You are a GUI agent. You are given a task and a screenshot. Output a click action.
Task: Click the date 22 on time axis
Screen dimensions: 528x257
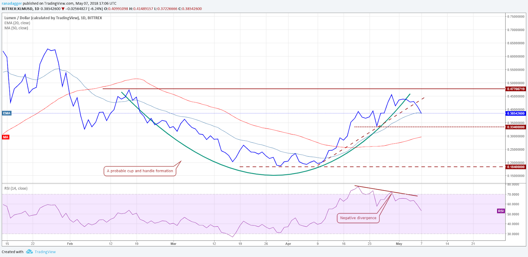(x=33, y=244)
